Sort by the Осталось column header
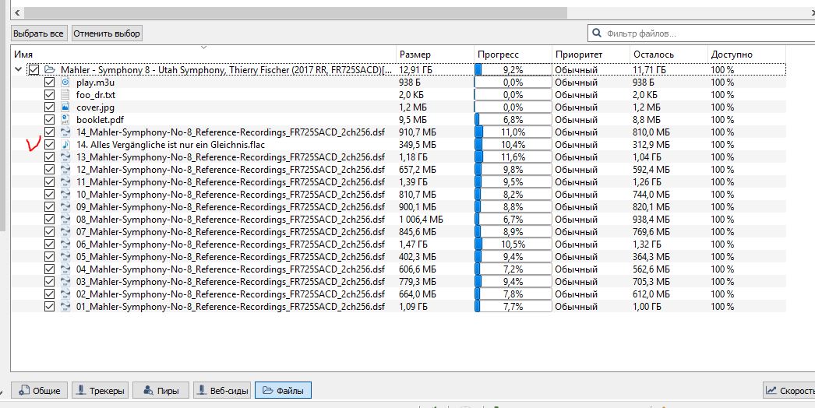The width and height of the screenshot is (815, 408). [669, 55]
